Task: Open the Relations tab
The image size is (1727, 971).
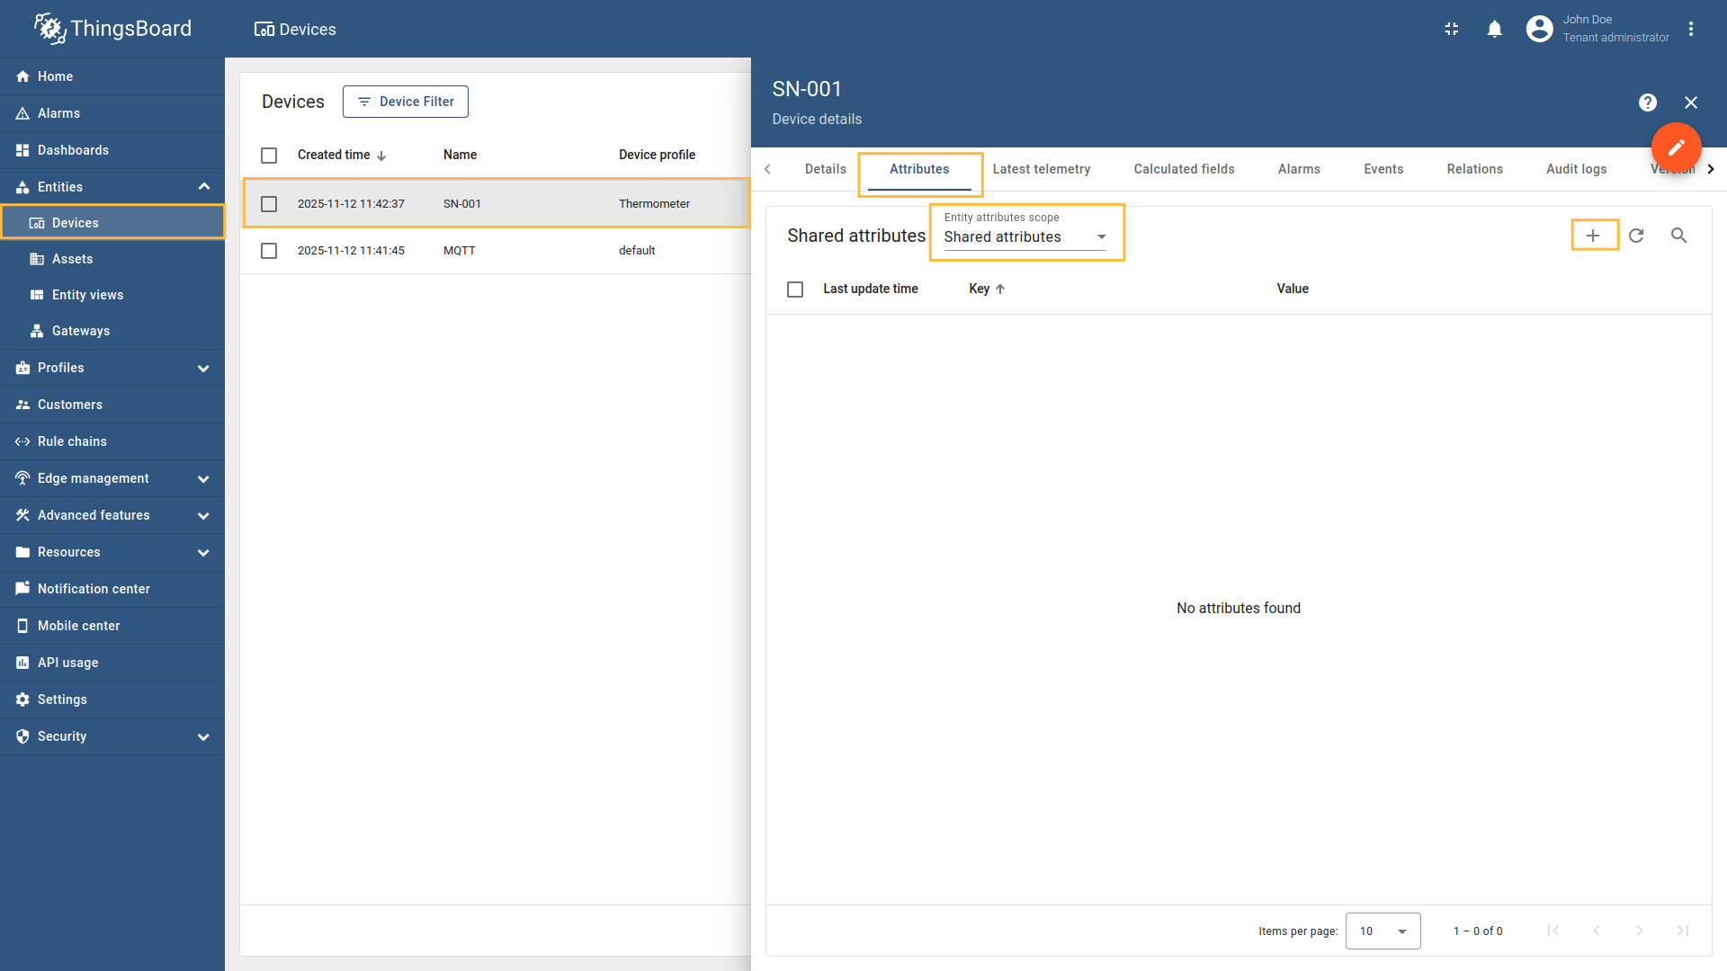Action: [1474, 169]
